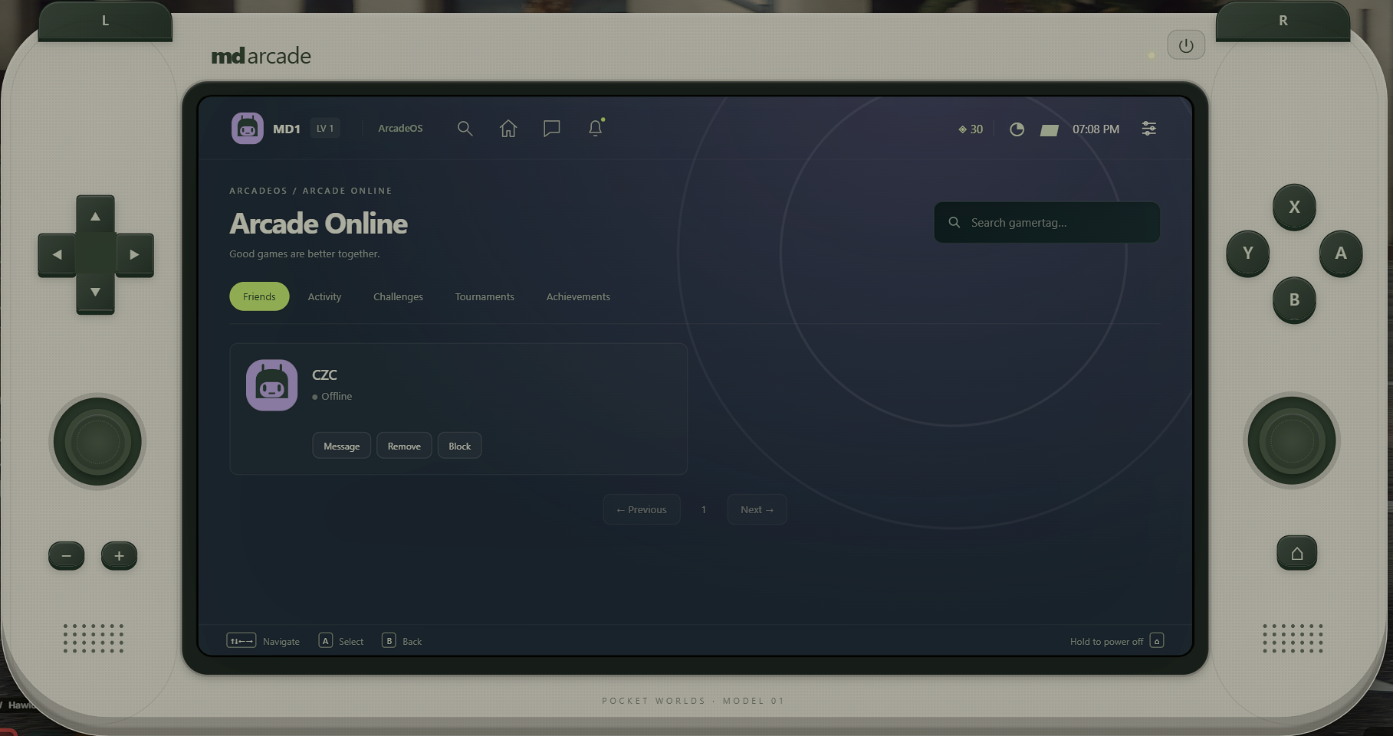1393x736 pixels.
Task: Click the pie chart usage icon
Action: (1017, 129)
